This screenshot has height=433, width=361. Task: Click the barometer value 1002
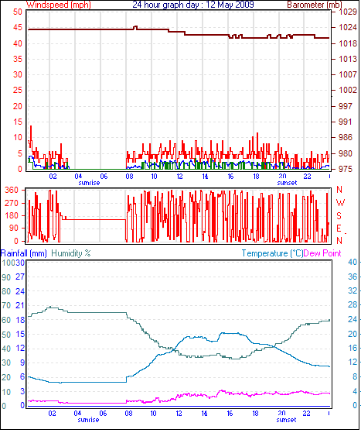click(x=348, y=90)
